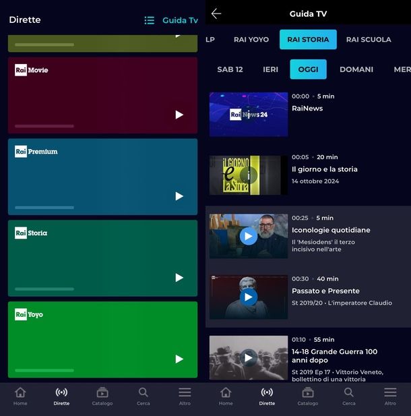
Task: Open the Il giorno e la storia title
Action: point(325,169)
